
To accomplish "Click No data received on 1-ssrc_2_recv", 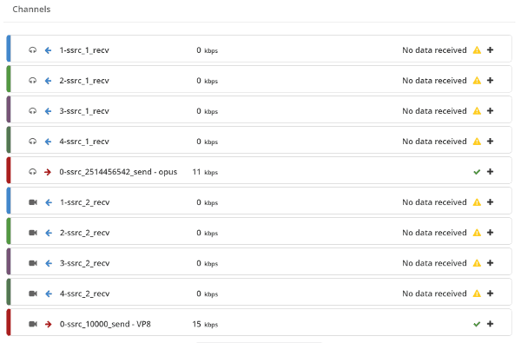I will click(x=434, y=202).
